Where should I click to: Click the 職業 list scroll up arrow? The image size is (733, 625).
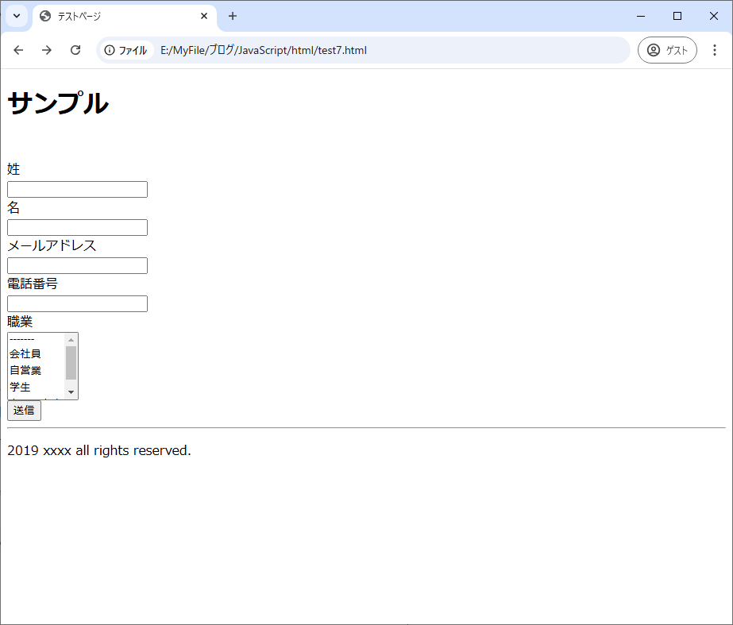tap(71, 340)
